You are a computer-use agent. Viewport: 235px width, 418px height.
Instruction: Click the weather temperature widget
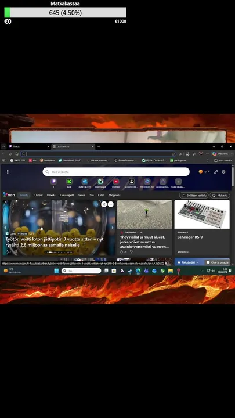[204, 172]
